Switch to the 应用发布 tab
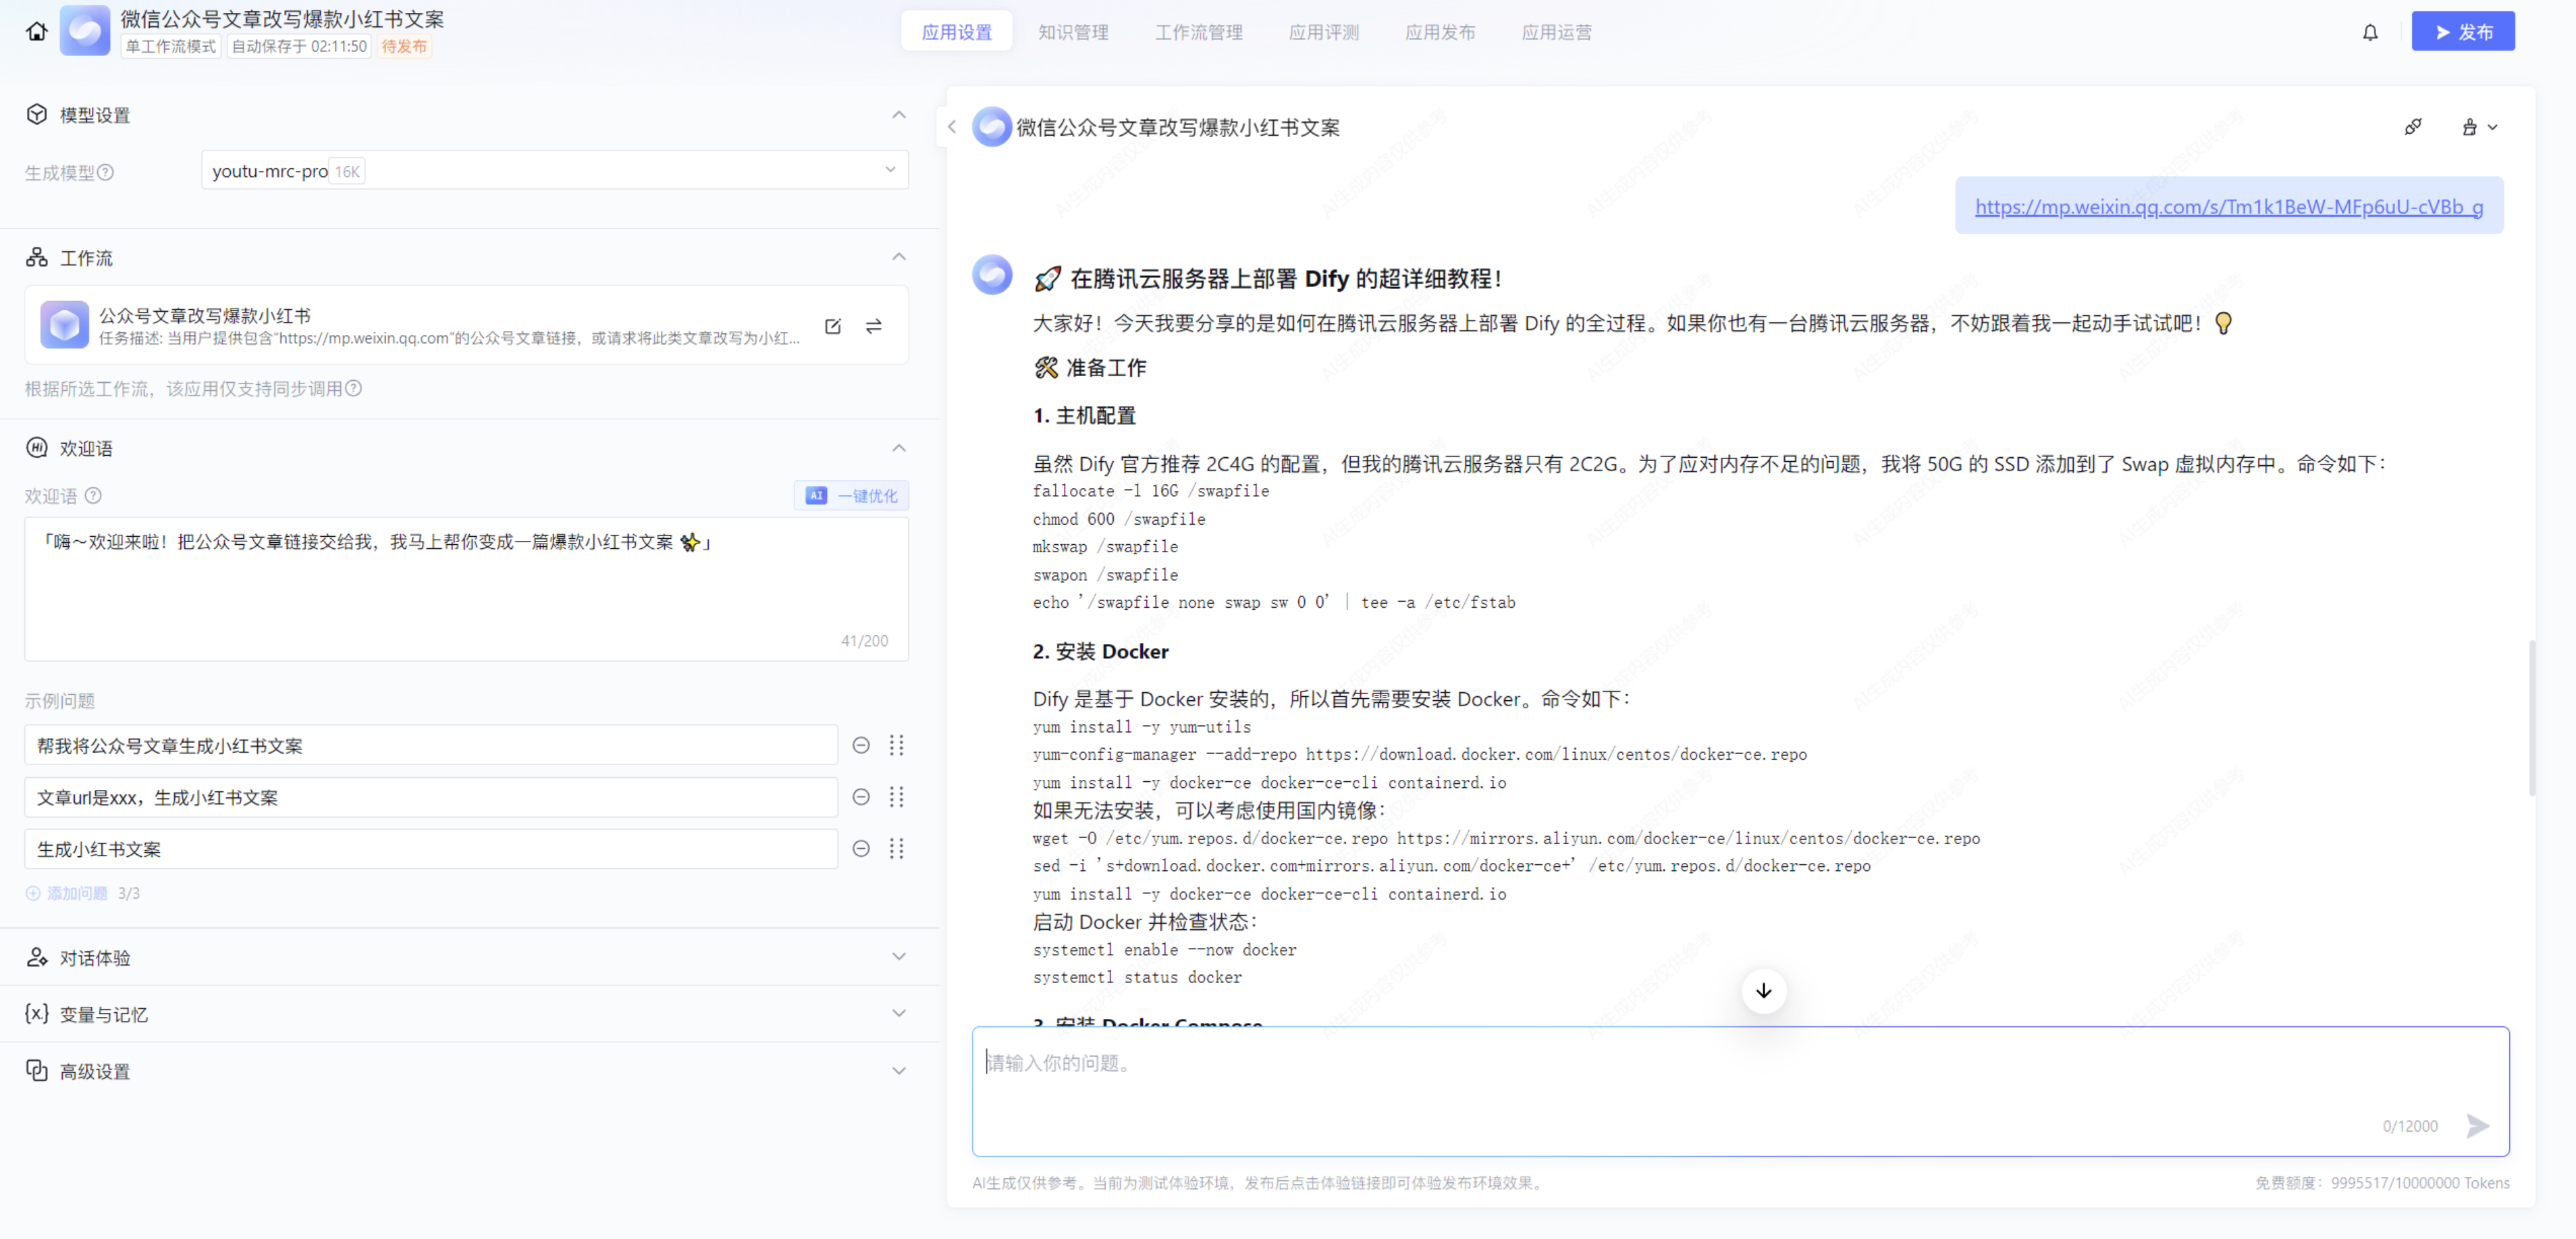This screenshot has width=2576, height=1239. click(1439, 32)
